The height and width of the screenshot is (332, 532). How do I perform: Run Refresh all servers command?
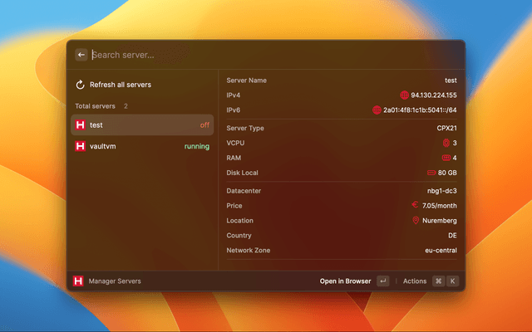pyautogui.click(x=121, y=85)
